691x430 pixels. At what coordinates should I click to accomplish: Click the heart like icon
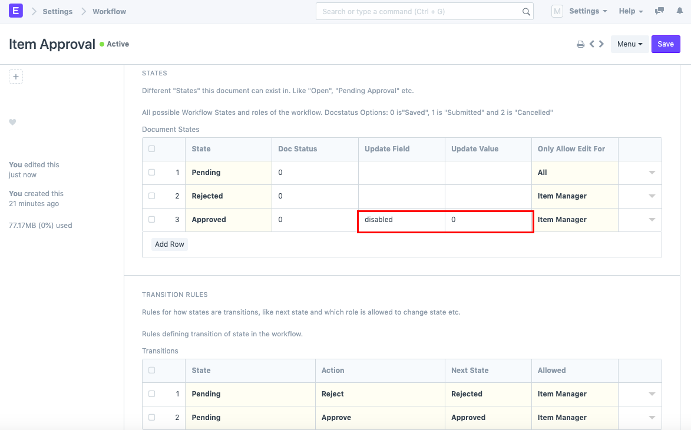pyautogui.click(x=12, y=123)
